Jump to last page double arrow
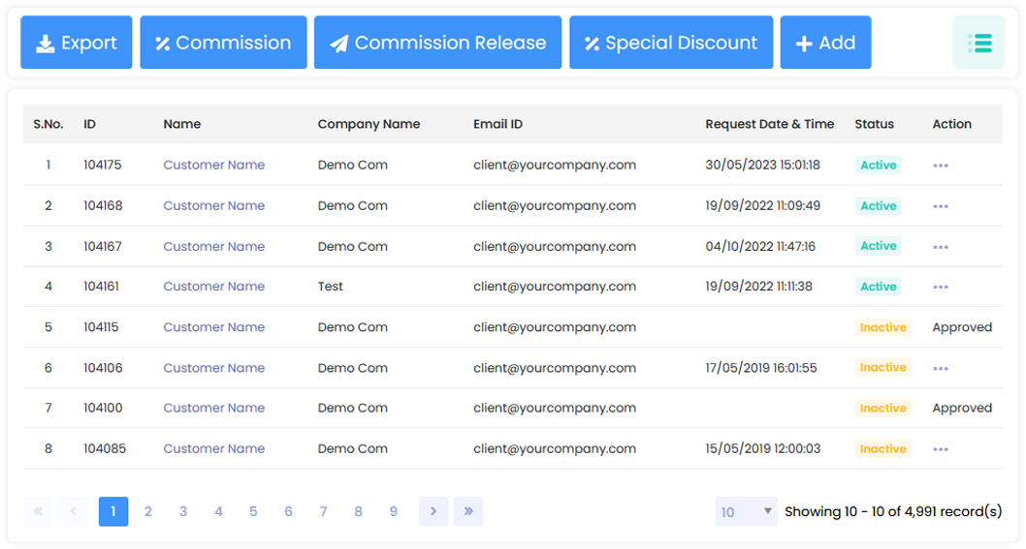Viewport: 1026px width, 549px height. pos(468,511)
